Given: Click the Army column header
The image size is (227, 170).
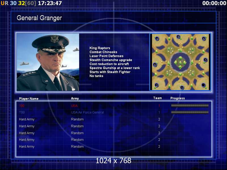Looking at the screenshot, I should pyautogui.click(x=75, y=99).
